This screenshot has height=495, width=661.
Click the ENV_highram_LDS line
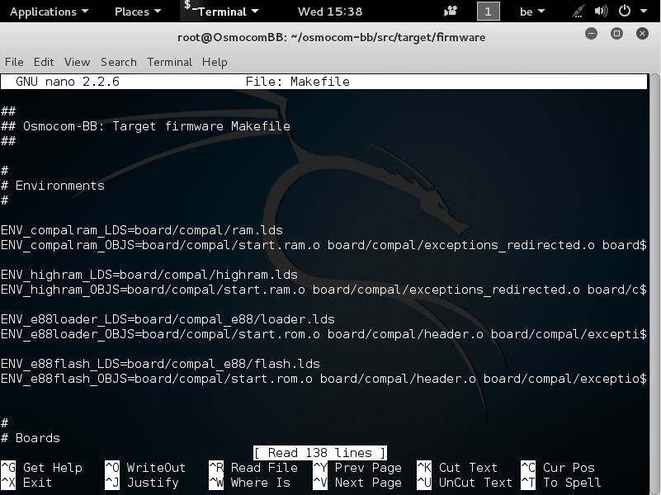(x=149, y=275)
